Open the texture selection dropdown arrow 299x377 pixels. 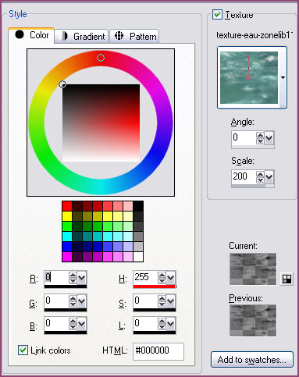[283, 77]
